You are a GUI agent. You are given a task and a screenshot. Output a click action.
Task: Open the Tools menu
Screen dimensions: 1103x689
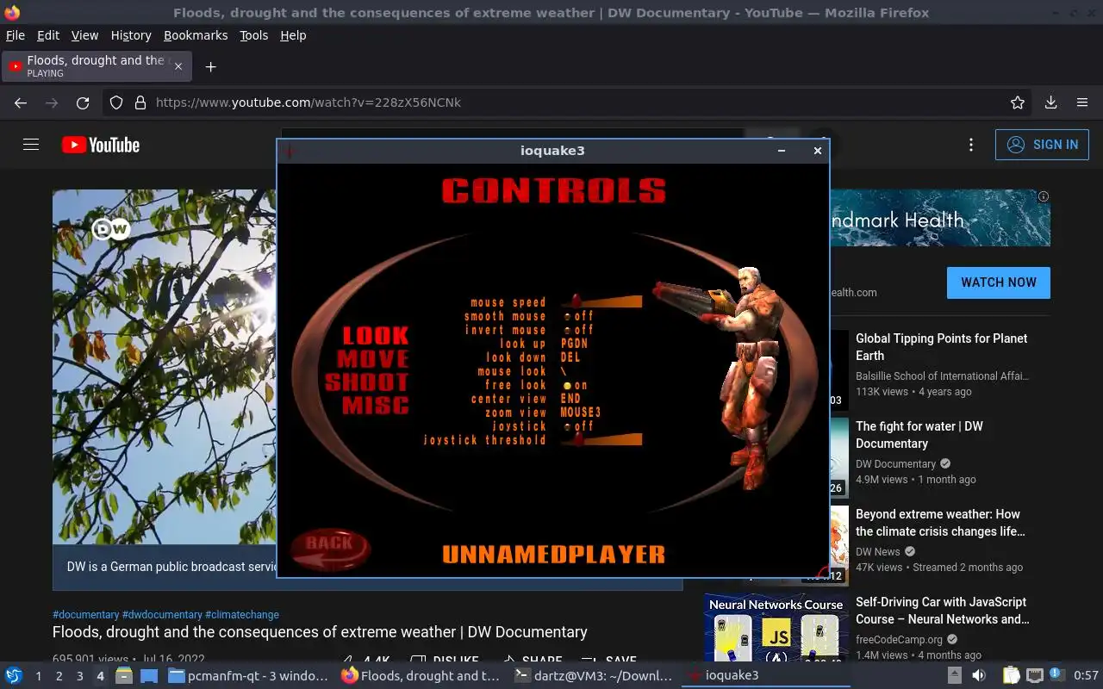(253, 35)
